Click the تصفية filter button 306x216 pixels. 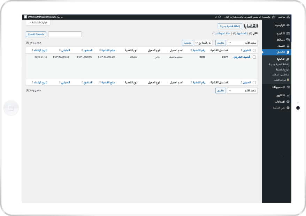point(188,43)
